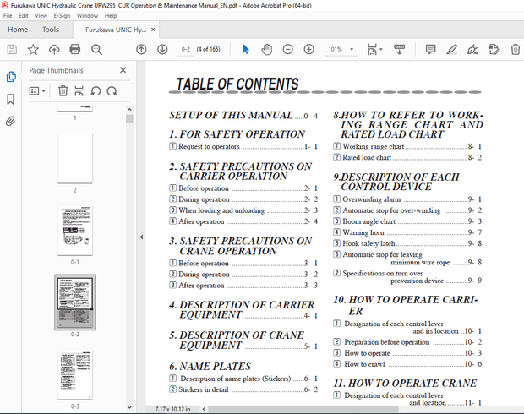This screenshot has width=524, height=414.
Task: Open the Window menu
Action: (87, 16)
